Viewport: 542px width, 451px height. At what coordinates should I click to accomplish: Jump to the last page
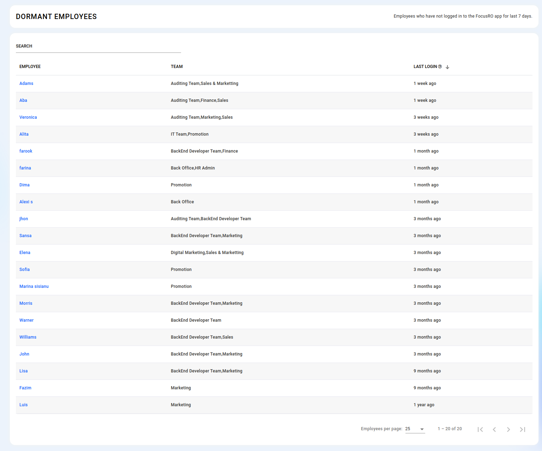point(523,429)
